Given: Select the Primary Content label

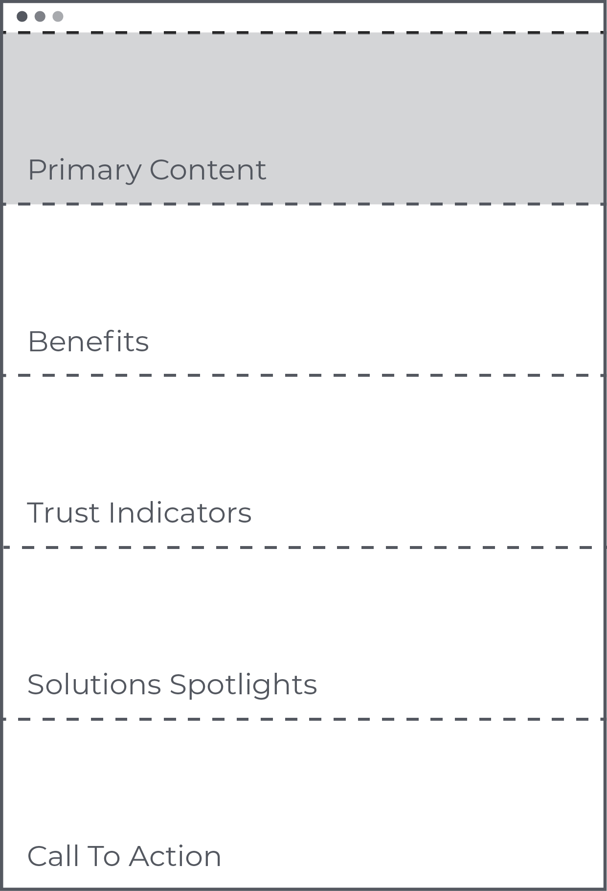Looking at the screenshot, I should [x=147, y=170].
